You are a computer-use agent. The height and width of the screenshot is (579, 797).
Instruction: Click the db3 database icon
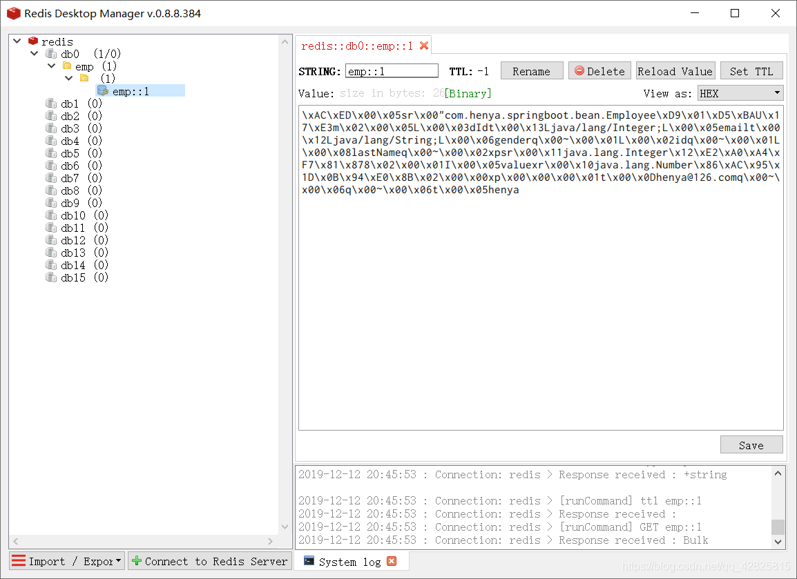[51, 128]
